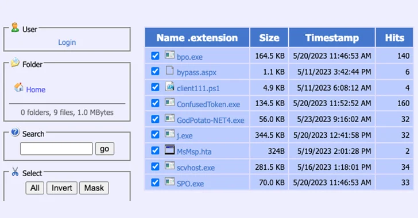This screenshot has width=418, height=218.
Task: Click the bpo.exe file icon
Action: 169,54
